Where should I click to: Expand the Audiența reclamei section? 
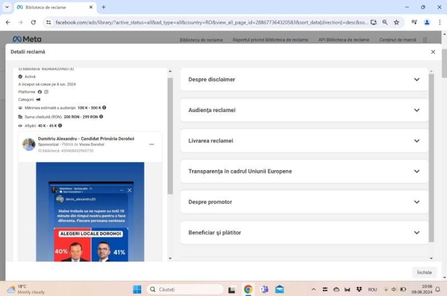[304, 110]
